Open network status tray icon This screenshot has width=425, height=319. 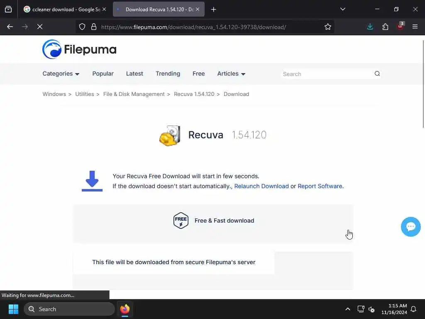[361, 309]
